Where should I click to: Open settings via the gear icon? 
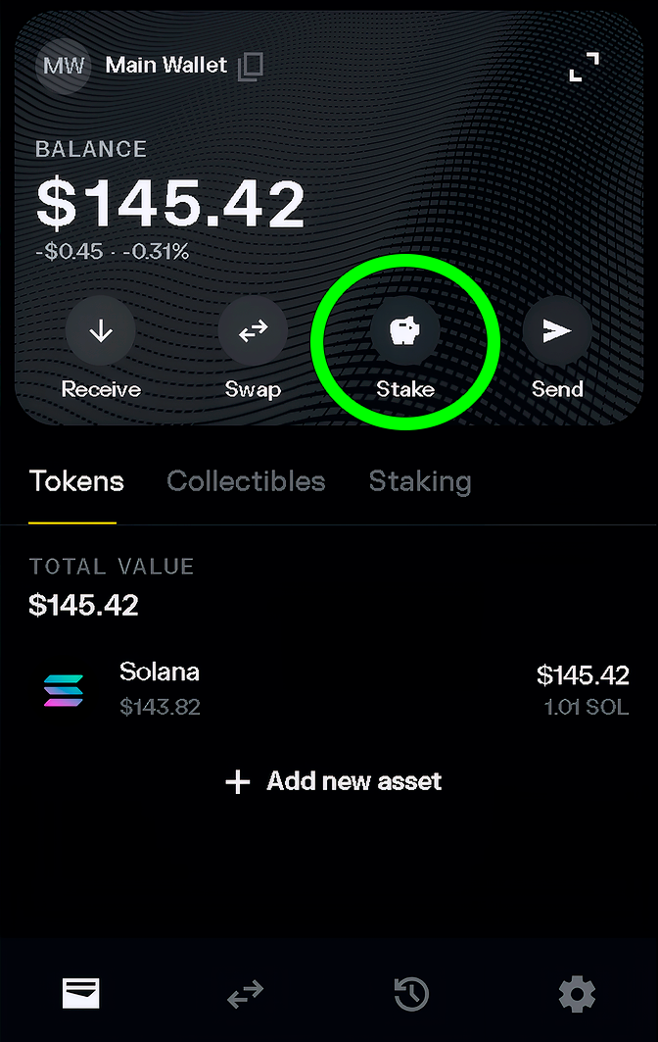coord(577,993)
